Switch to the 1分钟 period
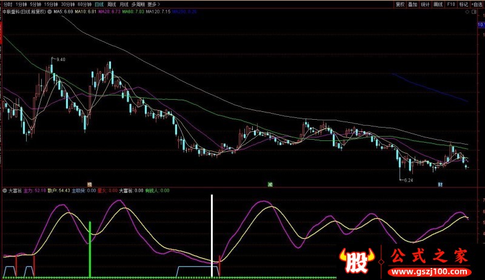This screenshot has width=485, height=280. coord(22,4)
